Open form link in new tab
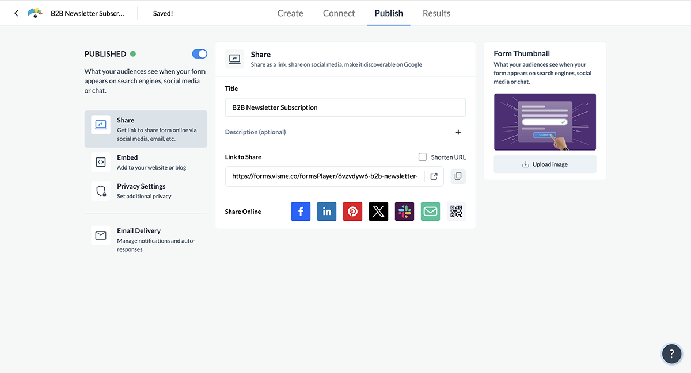The height and width of the screenshot is (373, 691). pos(434,176)
